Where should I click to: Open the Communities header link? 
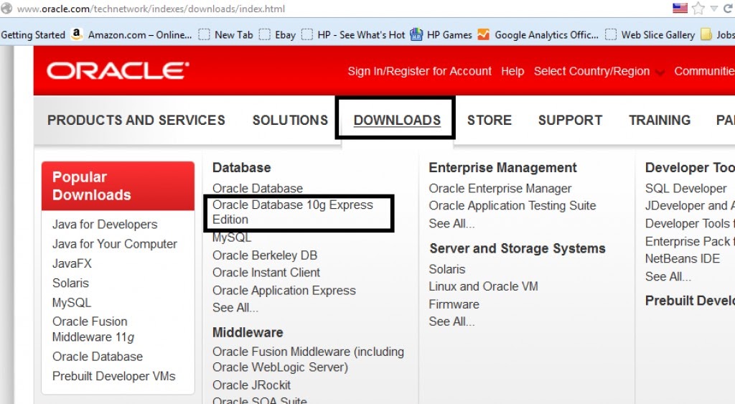(704, 71)
